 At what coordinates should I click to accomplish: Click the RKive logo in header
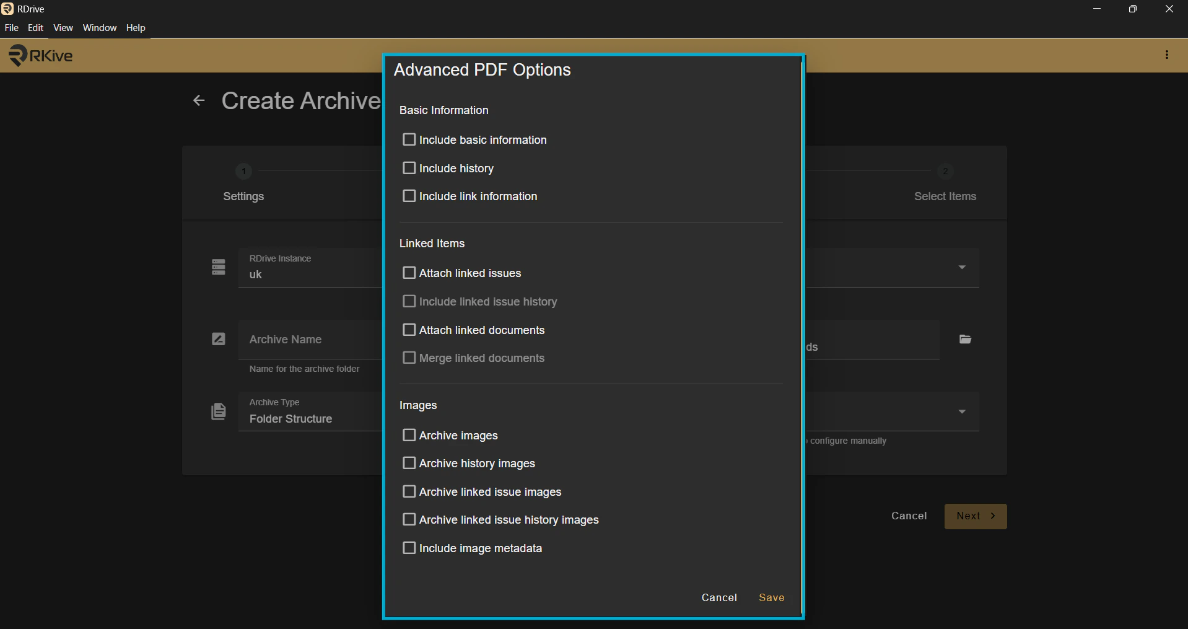tap(41, 56)
